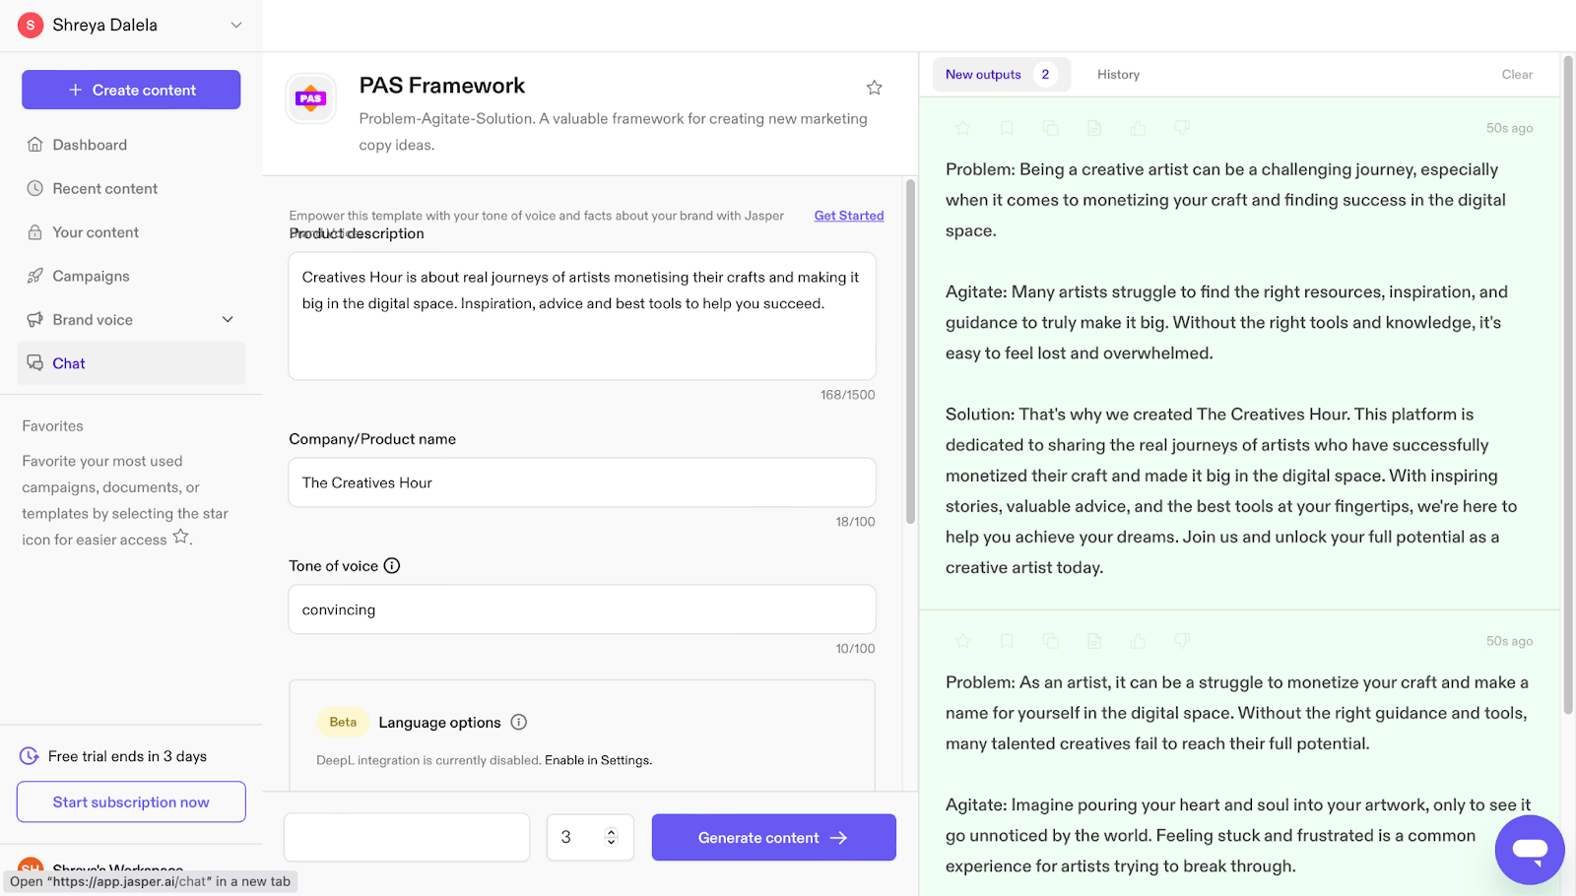1576x896 pixels.
Task: Open first output in a document
Action: click(x=1094, y=128)
